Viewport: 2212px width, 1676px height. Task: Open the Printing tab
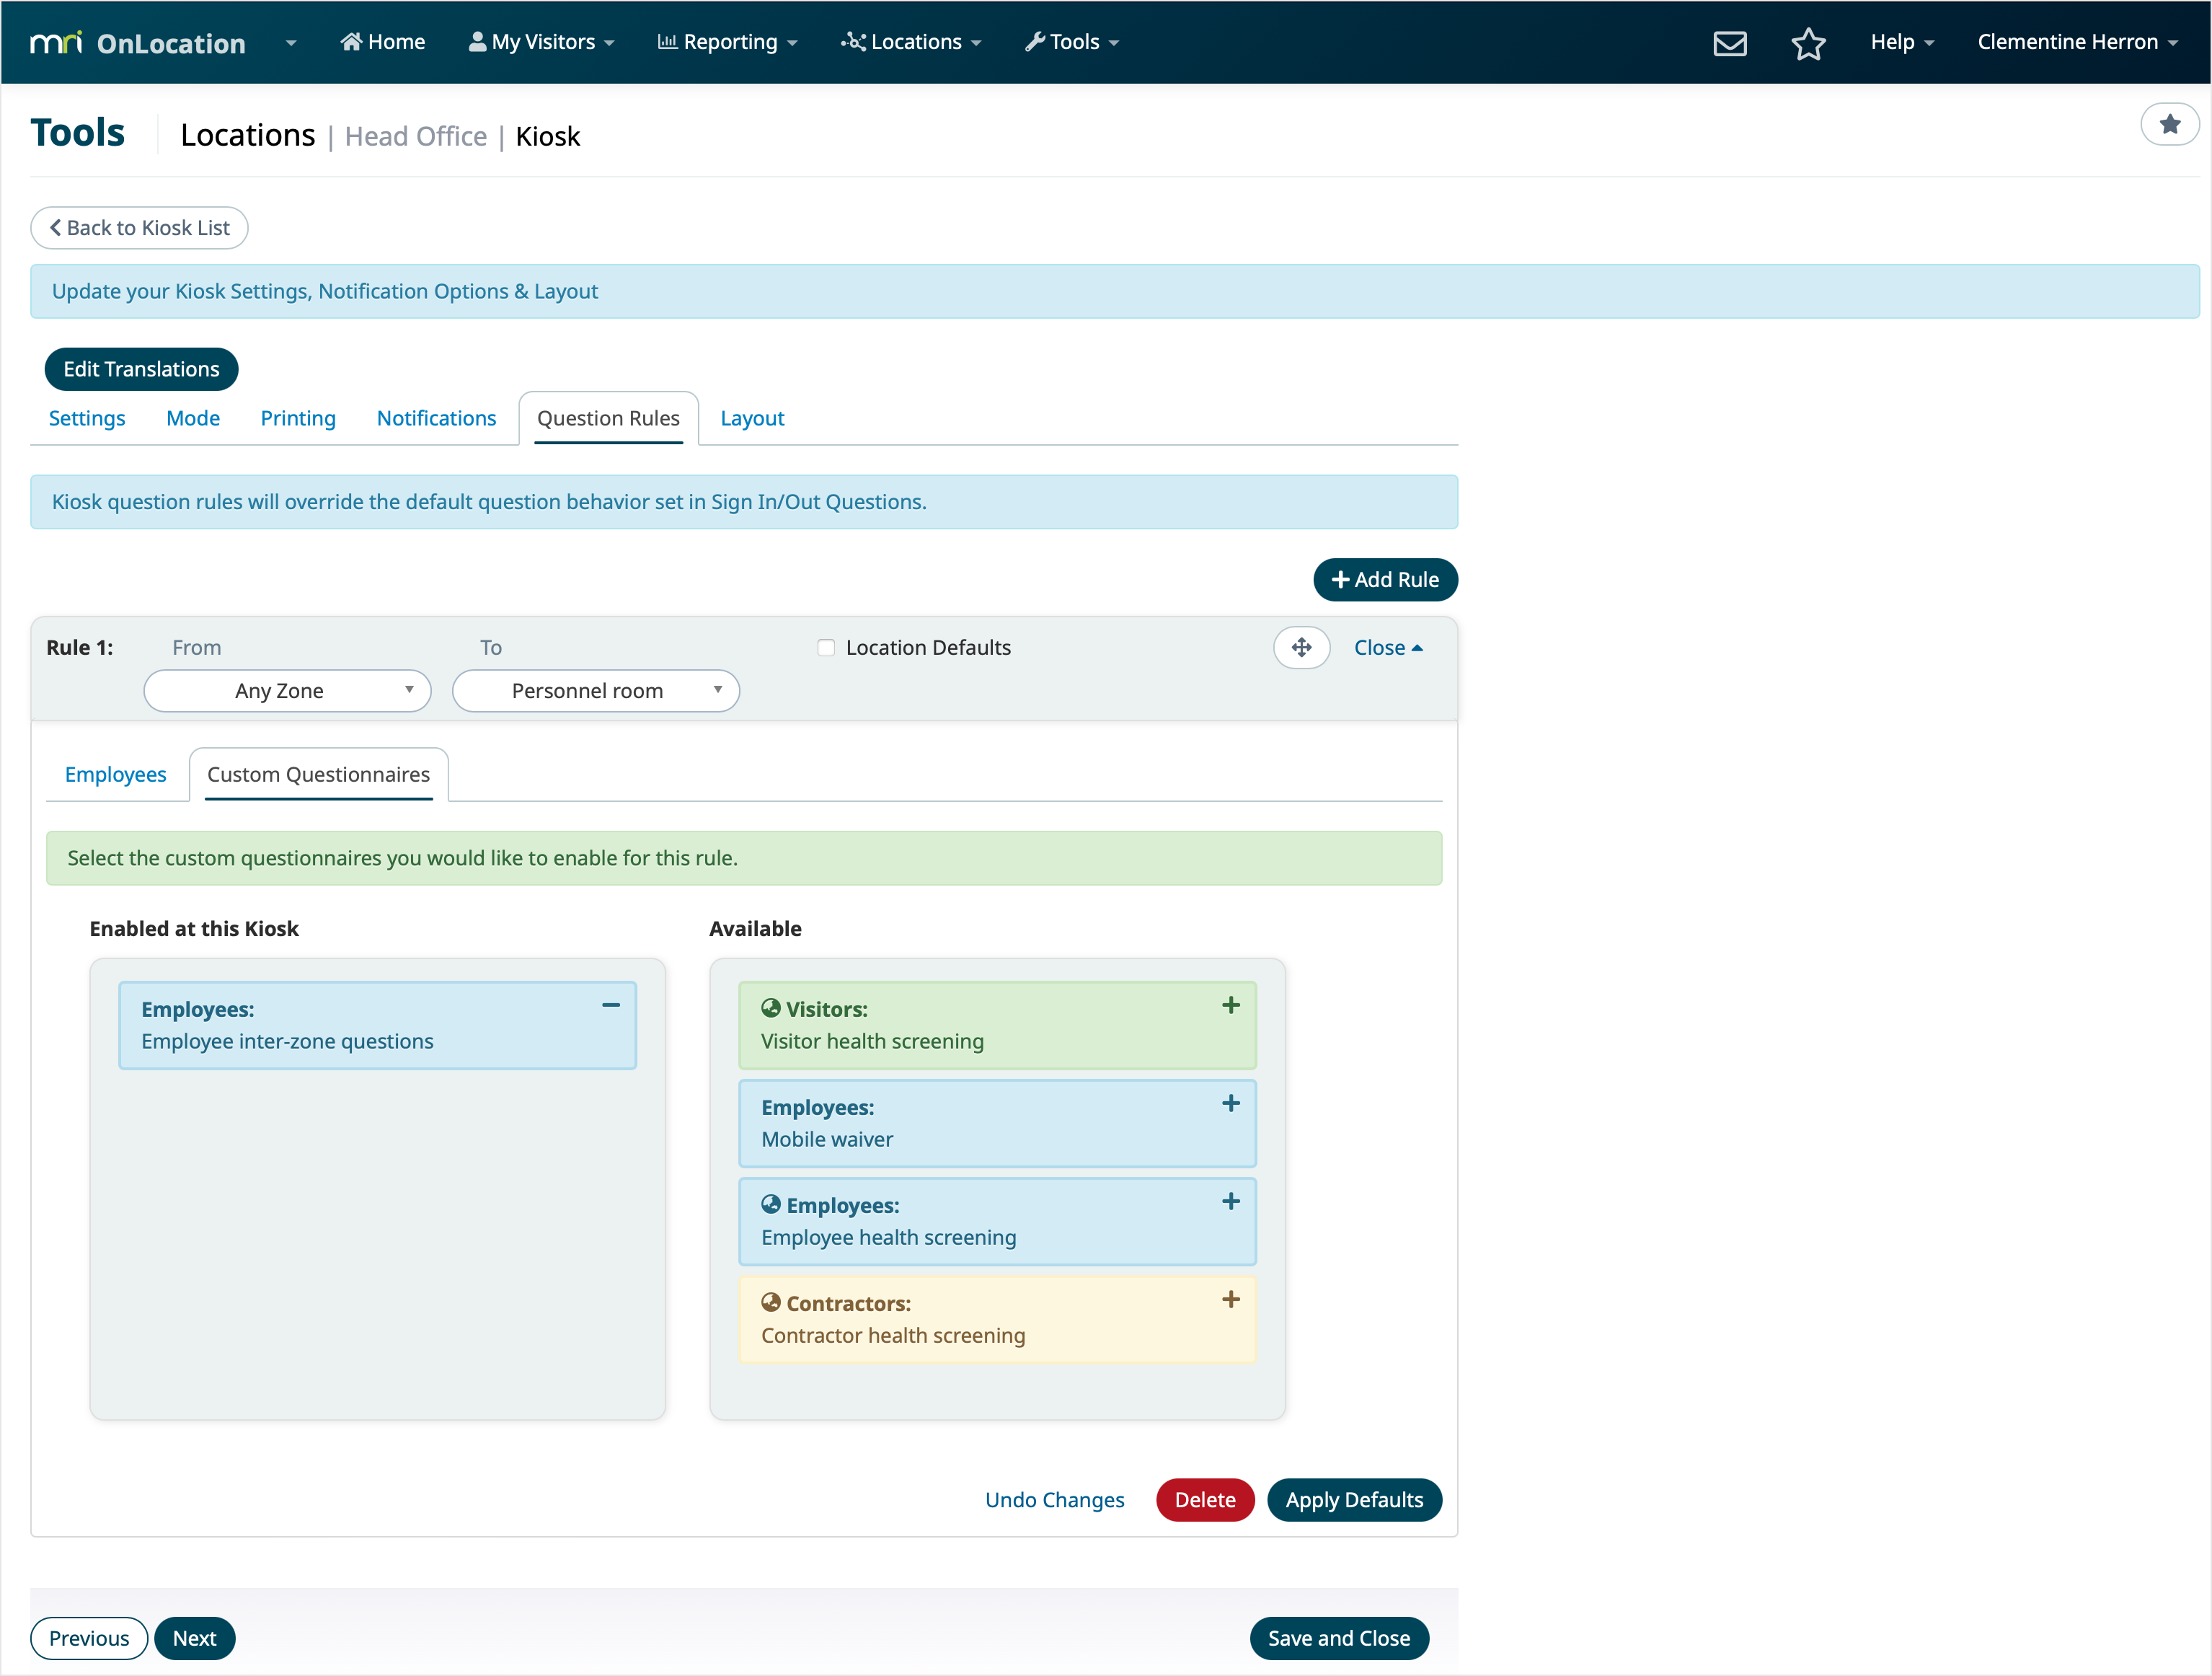pos(298,418)
